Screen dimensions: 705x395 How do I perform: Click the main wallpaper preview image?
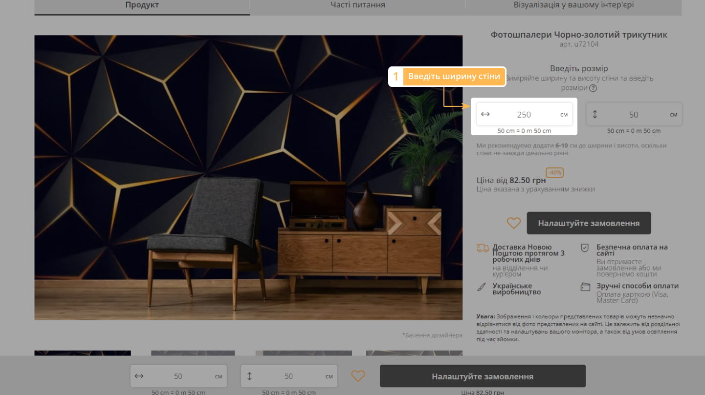click(248, 177)
